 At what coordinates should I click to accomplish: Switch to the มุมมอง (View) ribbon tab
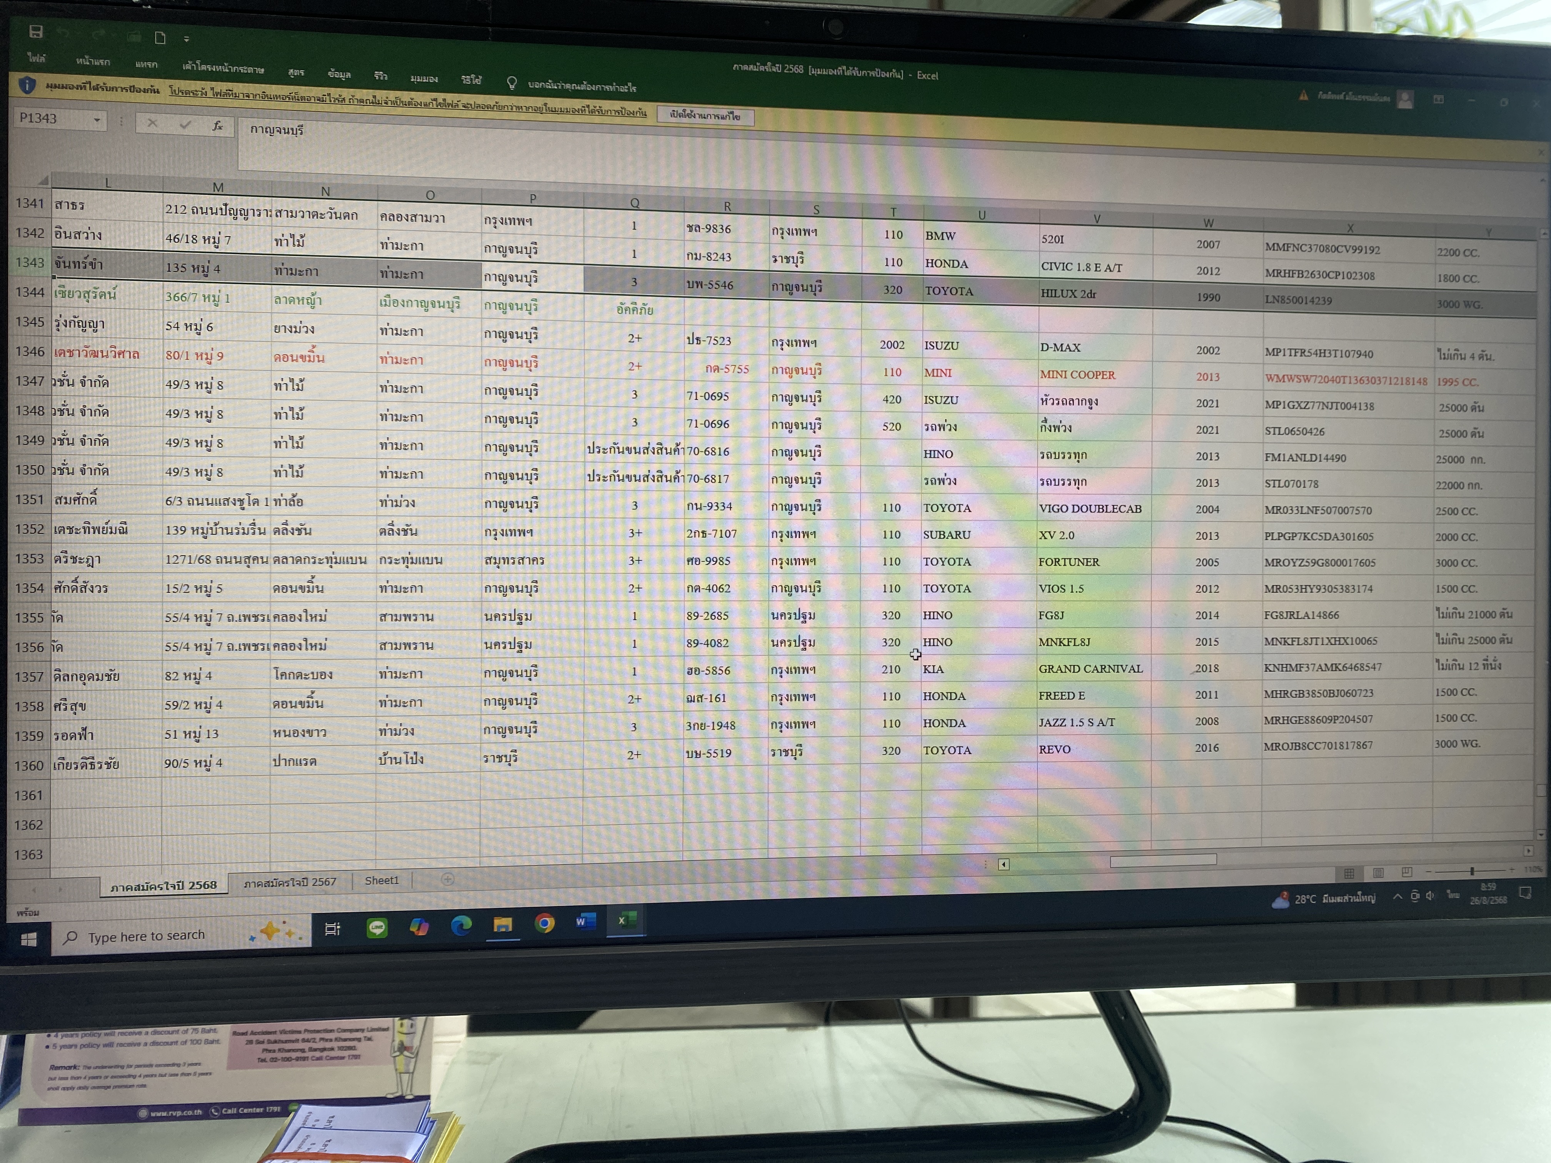(x=424, y=78)
